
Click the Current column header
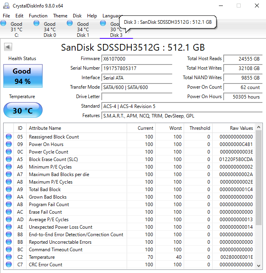click(141, 128)
